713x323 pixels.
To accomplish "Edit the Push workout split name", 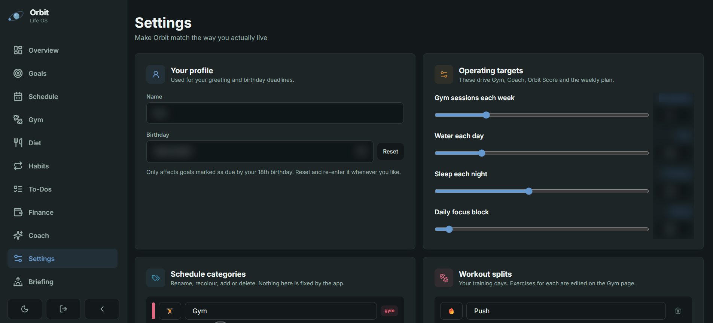I will (566, 311).
